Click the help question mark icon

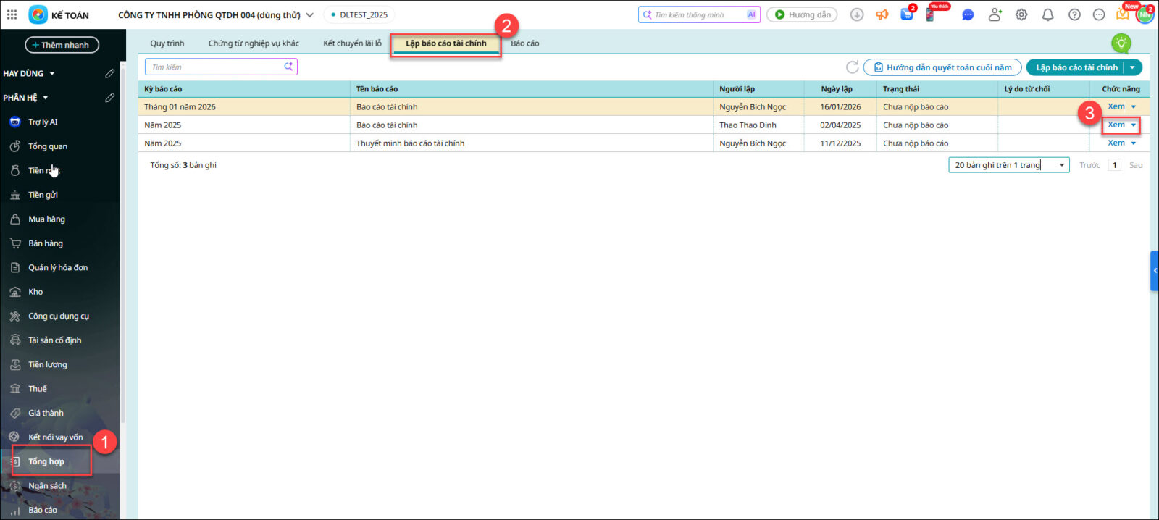tap(1074, 14)
